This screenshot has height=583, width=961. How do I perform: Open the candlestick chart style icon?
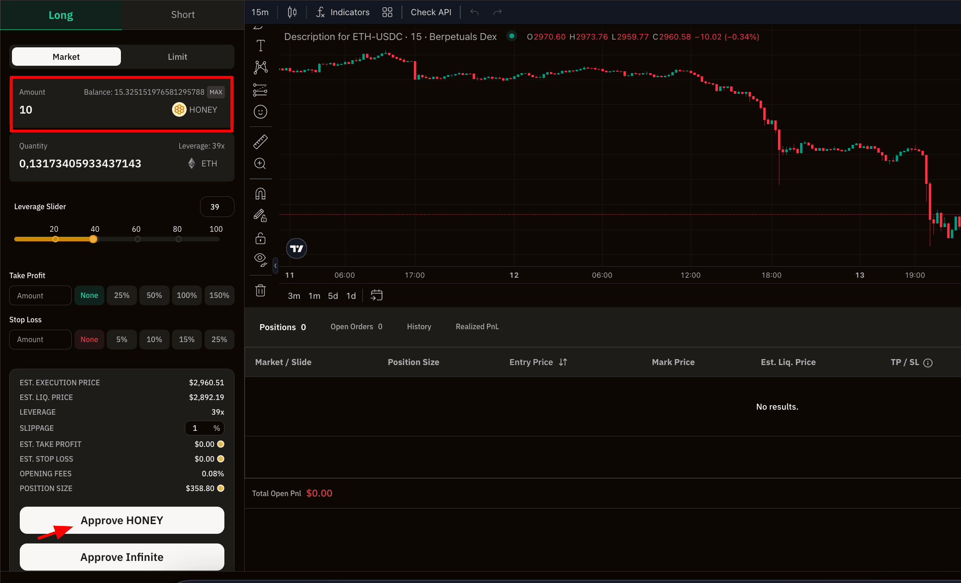(x=292, y=12)
